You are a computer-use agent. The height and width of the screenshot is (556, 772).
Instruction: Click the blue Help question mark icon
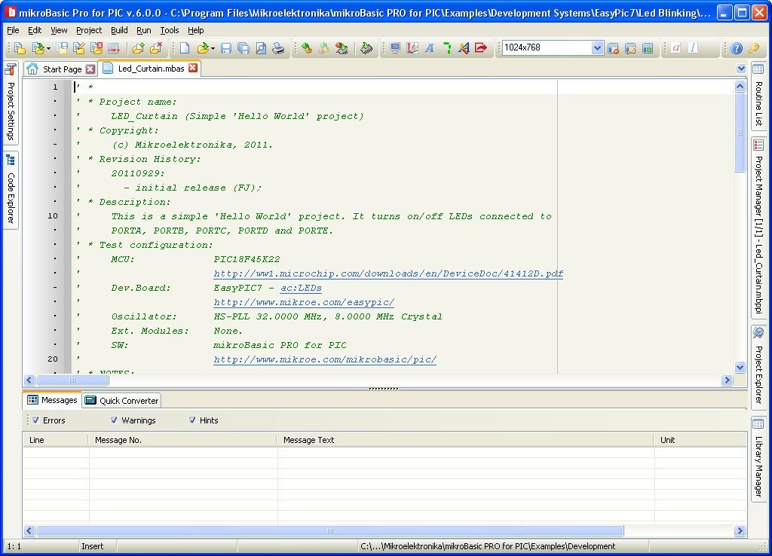(737, 47)
